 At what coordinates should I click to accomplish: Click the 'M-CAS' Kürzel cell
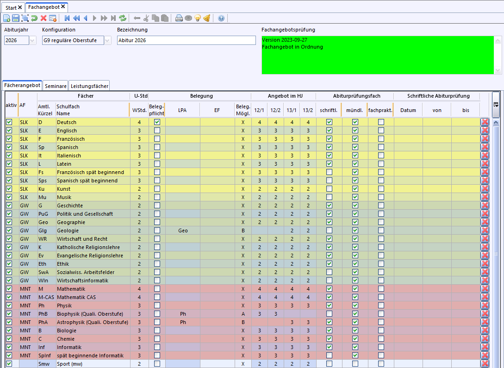[x=46, y=297]
